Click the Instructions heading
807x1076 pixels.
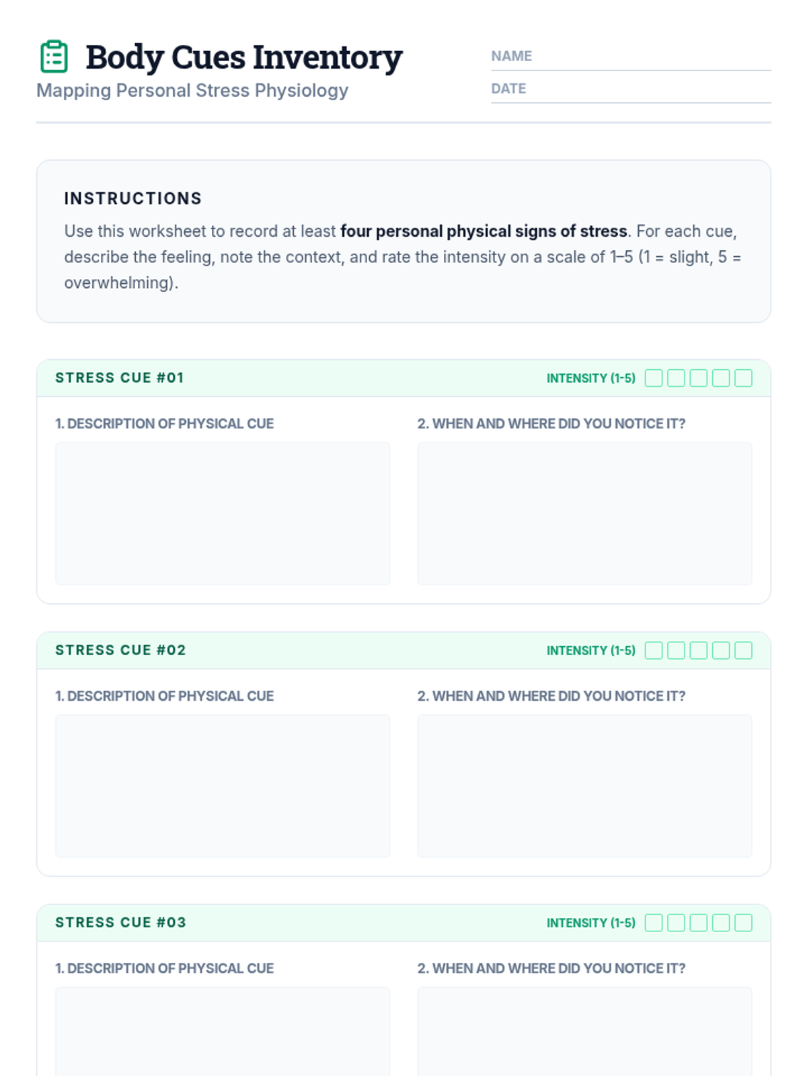pyautogui.click(x=133, y=198)
